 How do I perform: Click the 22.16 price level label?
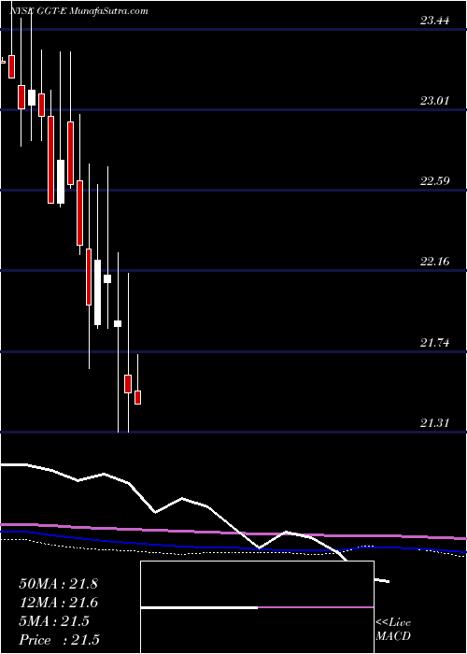435,262
